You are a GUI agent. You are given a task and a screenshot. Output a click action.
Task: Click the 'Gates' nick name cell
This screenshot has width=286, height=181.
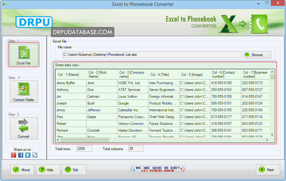point(102,117)
